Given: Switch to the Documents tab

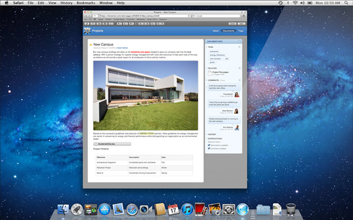Looking at the screenshot, I should pos(229,31).
